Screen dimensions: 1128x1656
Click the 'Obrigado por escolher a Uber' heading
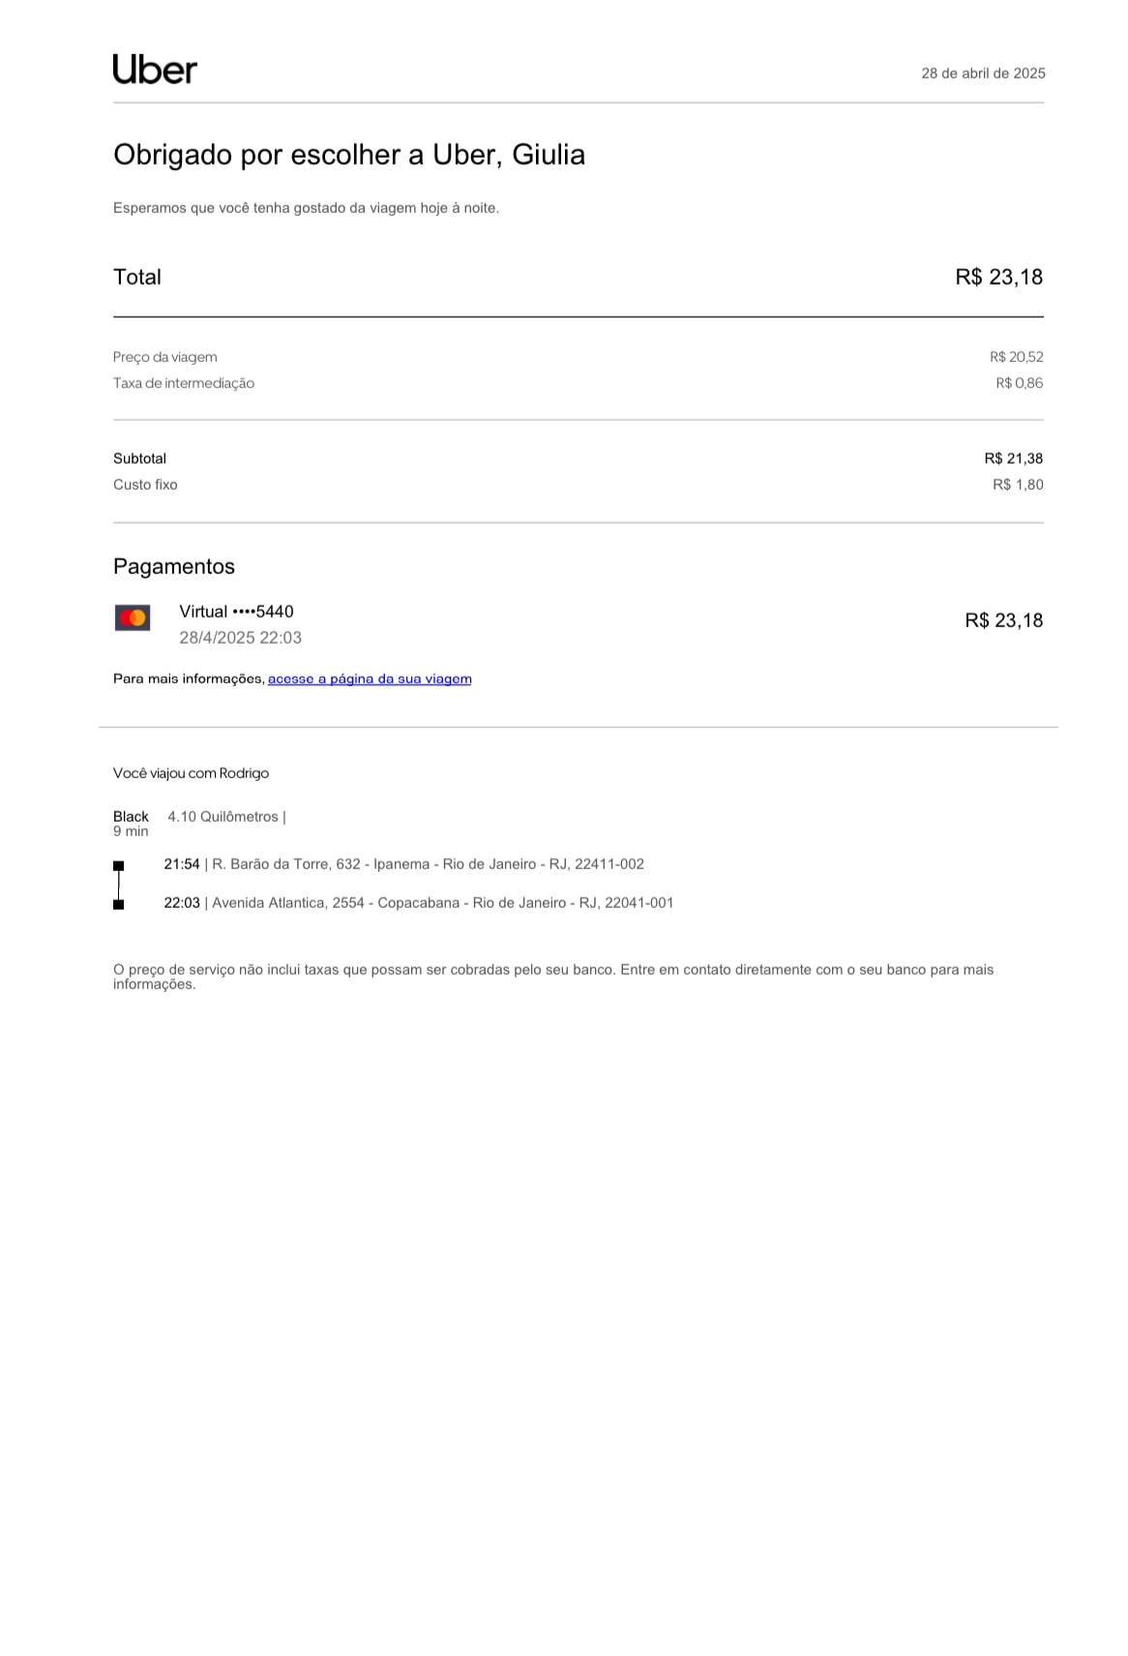tap(349, 155)
